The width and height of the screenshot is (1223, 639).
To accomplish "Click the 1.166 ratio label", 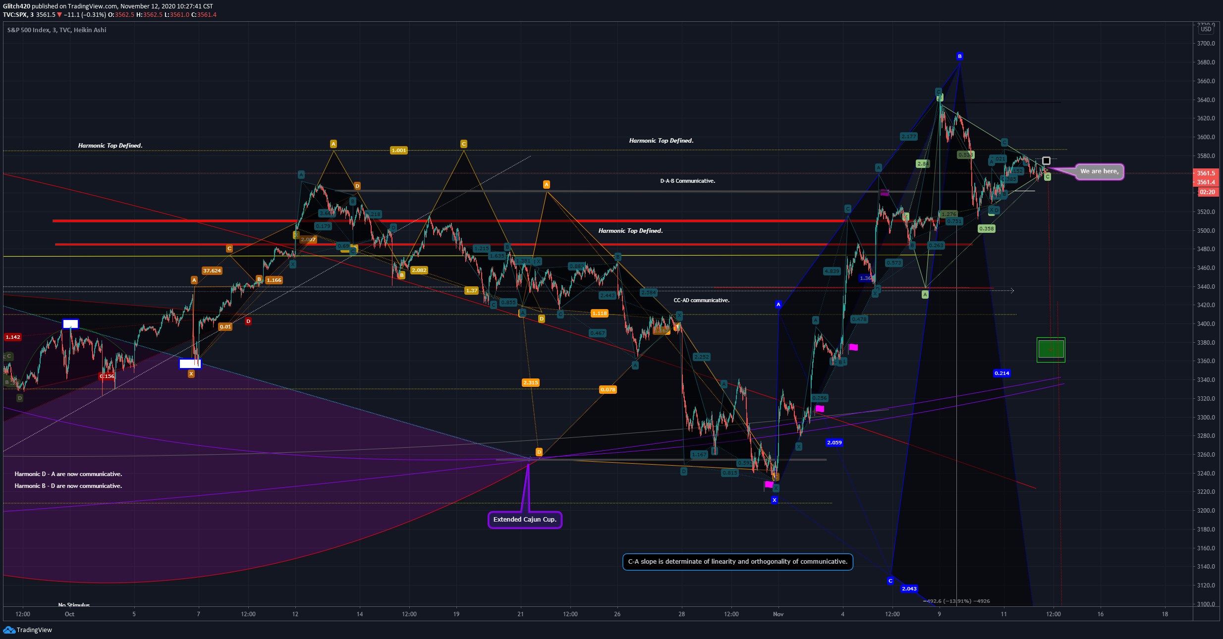I will pos(274,280).
